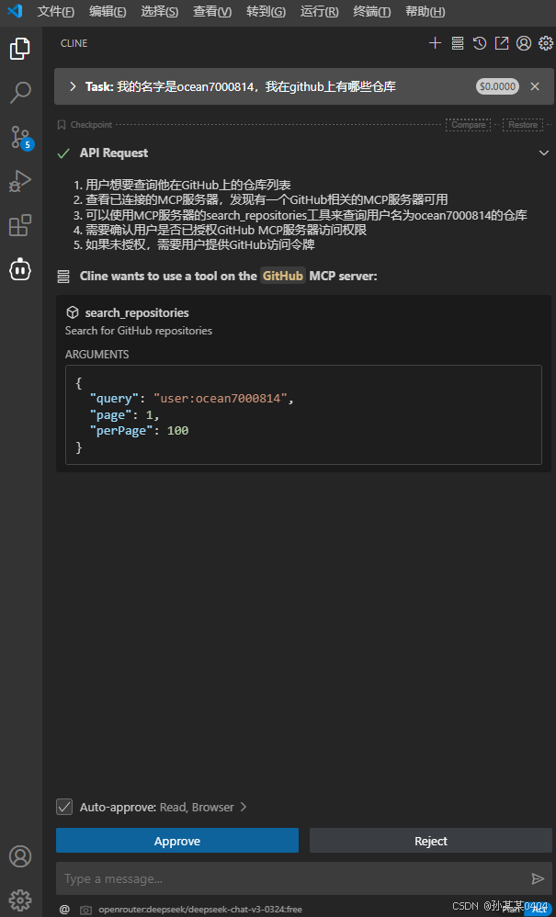Viewport: 556px width, 917px height.
Task: Click the API Request label
Action: click(x=114, y=153)
